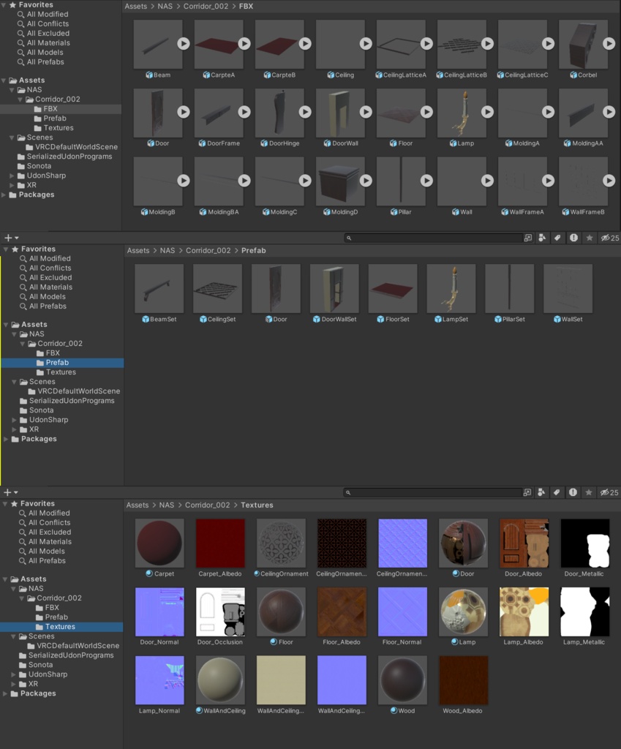
Task: Toggle favorites star filter above Textures panel
Action: tap(590, 493)
